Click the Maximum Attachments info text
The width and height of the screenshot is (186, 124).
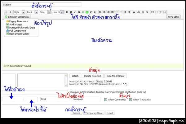[91, 82]
